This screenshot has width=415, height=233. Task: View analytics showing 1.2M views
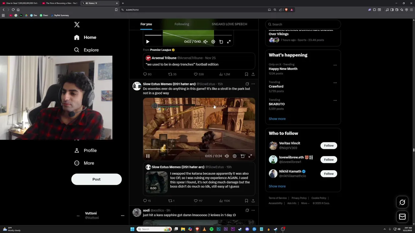[x=224, y=74]
